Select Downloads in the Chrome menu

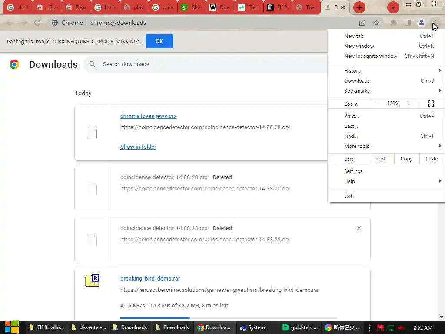click(386, 80)
